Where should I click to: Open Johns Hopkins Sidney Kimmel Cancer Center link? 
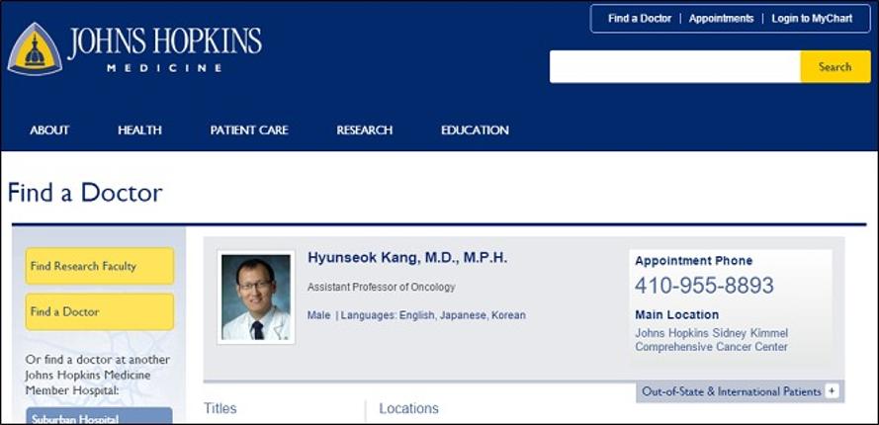click(711, 340)
